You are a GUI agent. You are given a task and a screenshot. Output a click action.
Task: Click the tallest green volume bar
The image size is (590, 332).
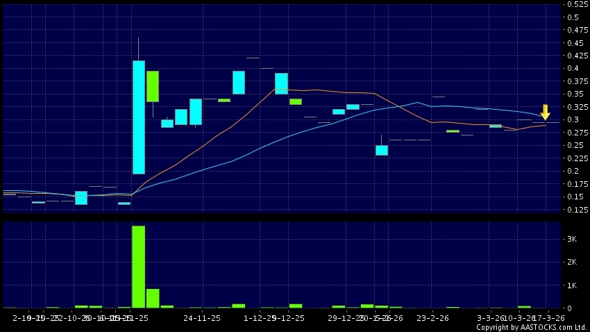139,266
